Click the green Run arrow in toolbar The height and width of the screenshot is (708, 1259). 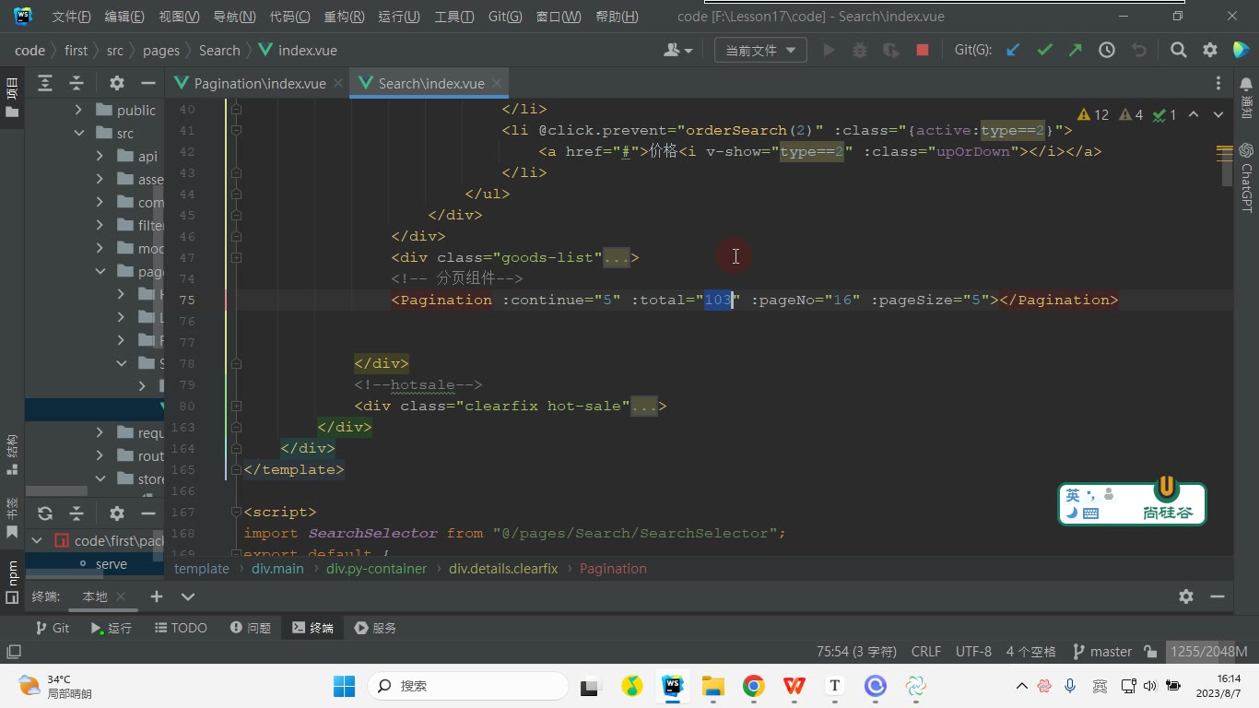[829, 51]
